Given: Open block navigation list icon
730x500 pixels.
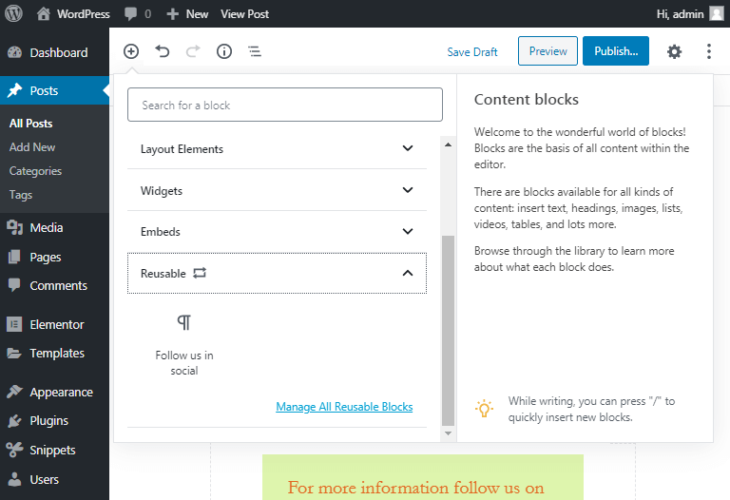Looking at the screenshot, I should pos(255,51).
